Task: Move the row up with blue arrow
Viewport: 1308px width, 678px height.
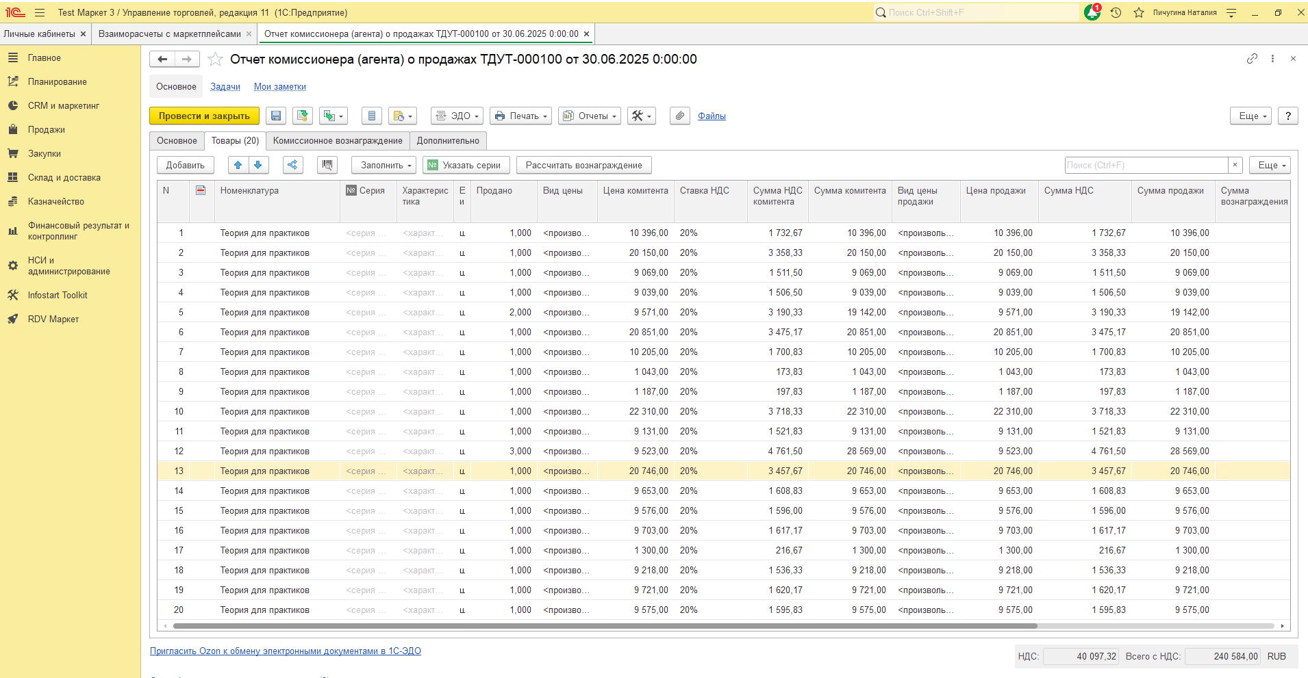Action: tap(238, 165)
